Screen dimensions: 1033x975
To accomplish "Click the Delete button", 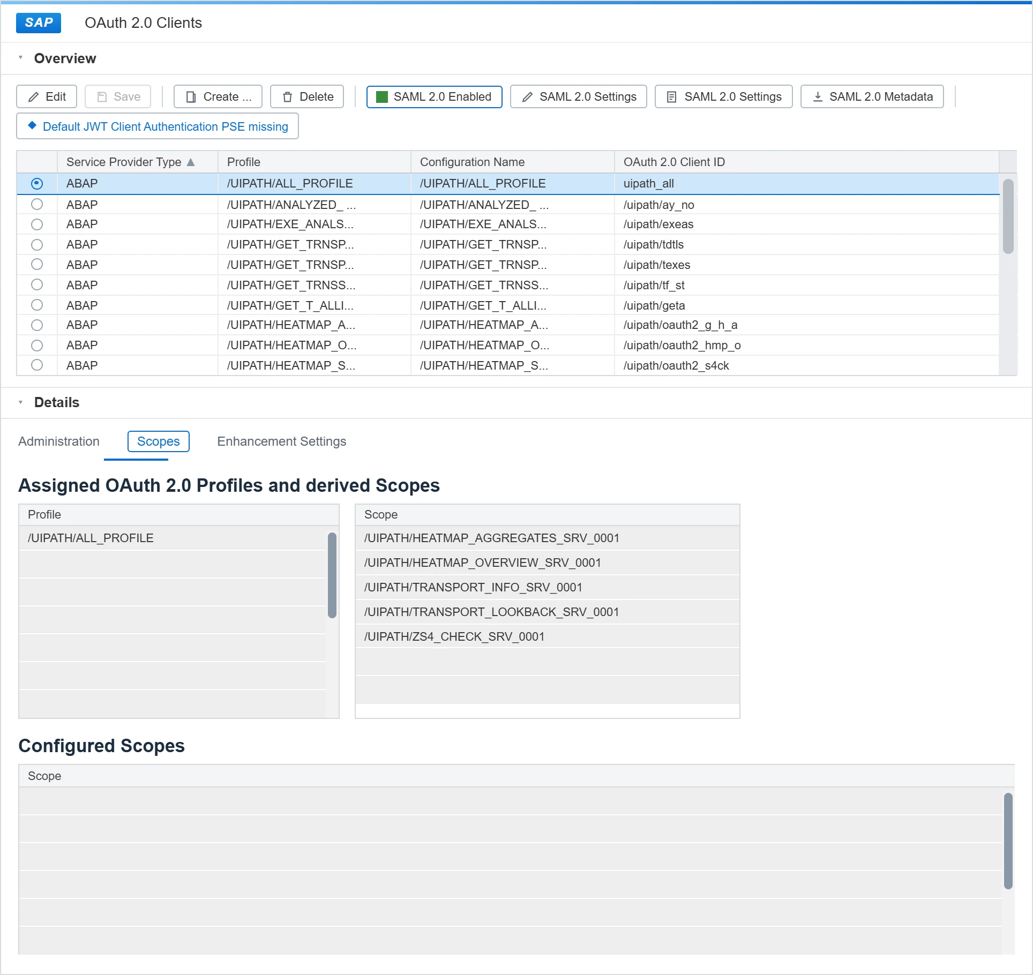I will pos(307,96).
